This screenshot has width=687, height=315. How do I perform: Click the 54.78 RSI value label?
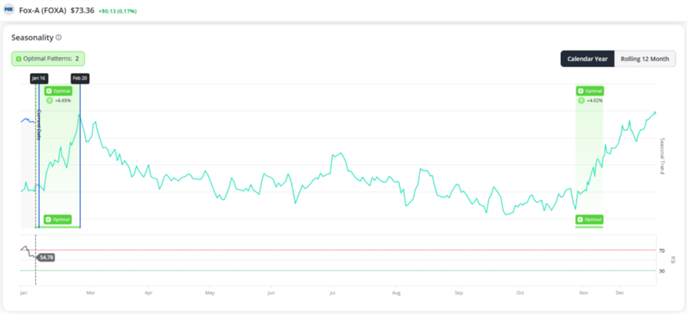point(47,257)
